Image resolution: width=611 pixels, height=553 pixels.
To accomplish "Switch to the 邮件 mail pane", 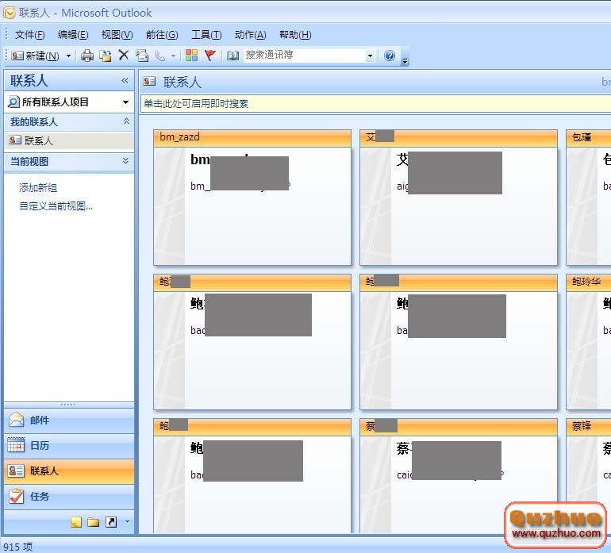I will pos(69,421).
